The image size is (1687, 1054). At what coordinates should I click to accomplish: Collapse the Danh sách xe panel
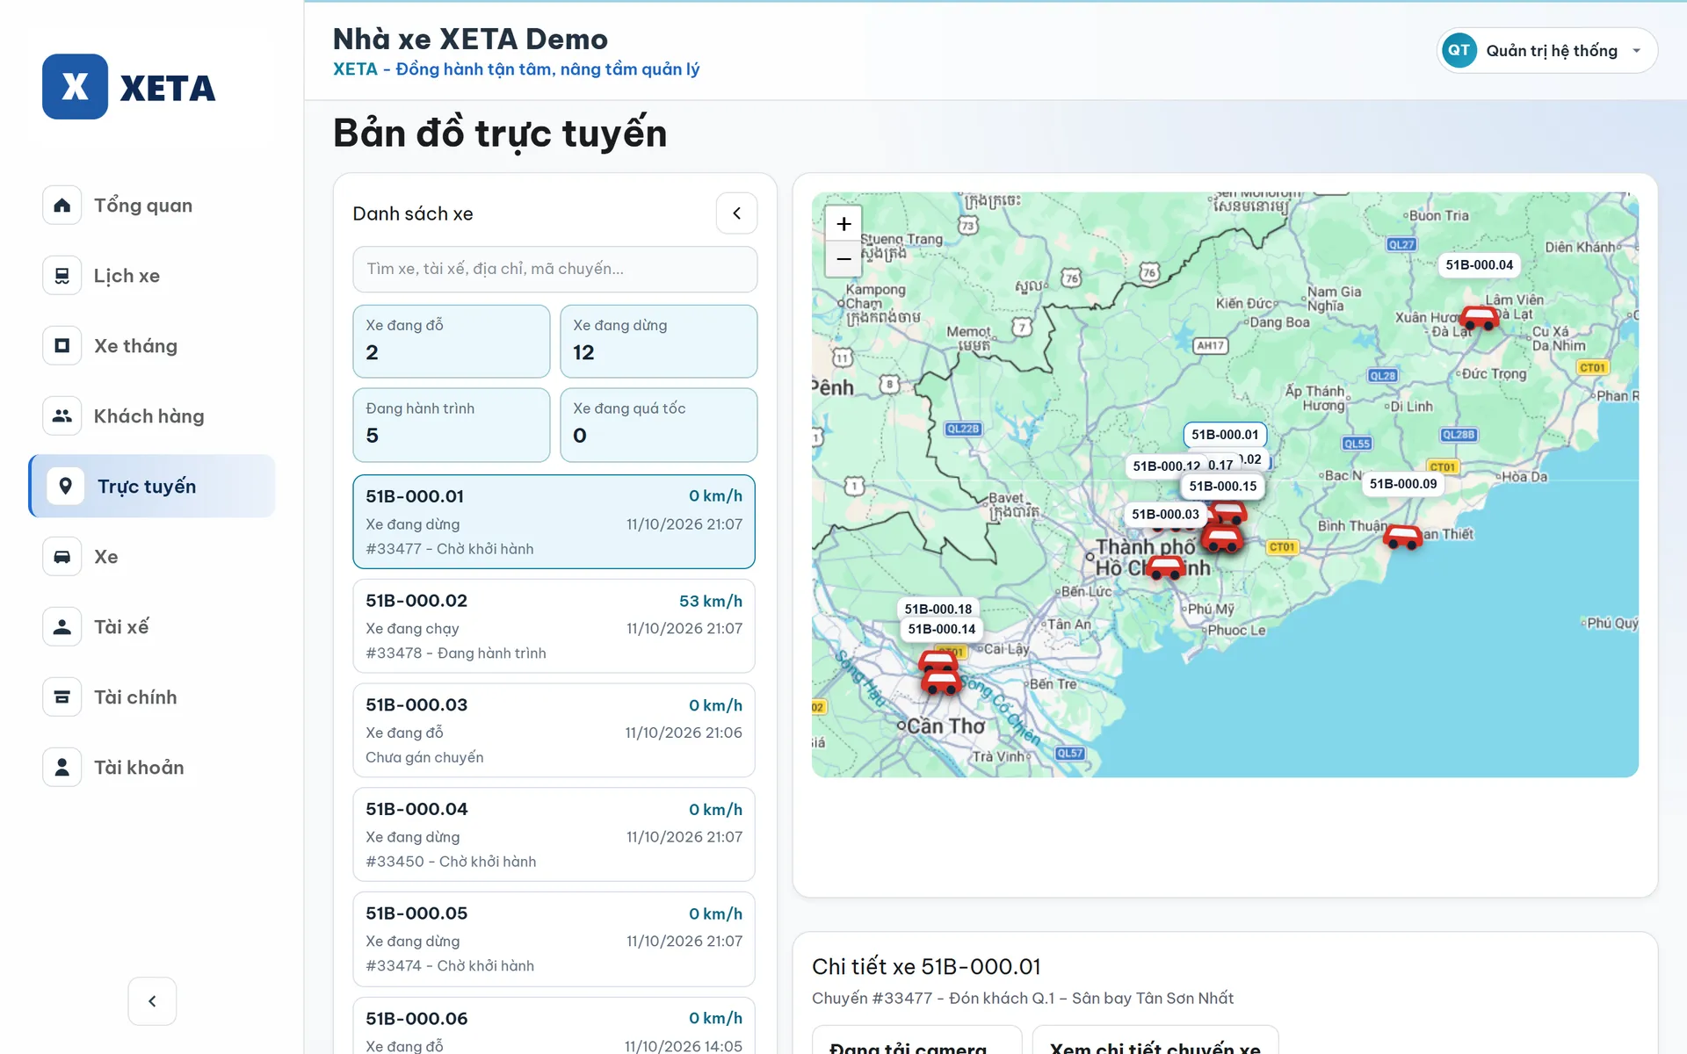(736, 213)
